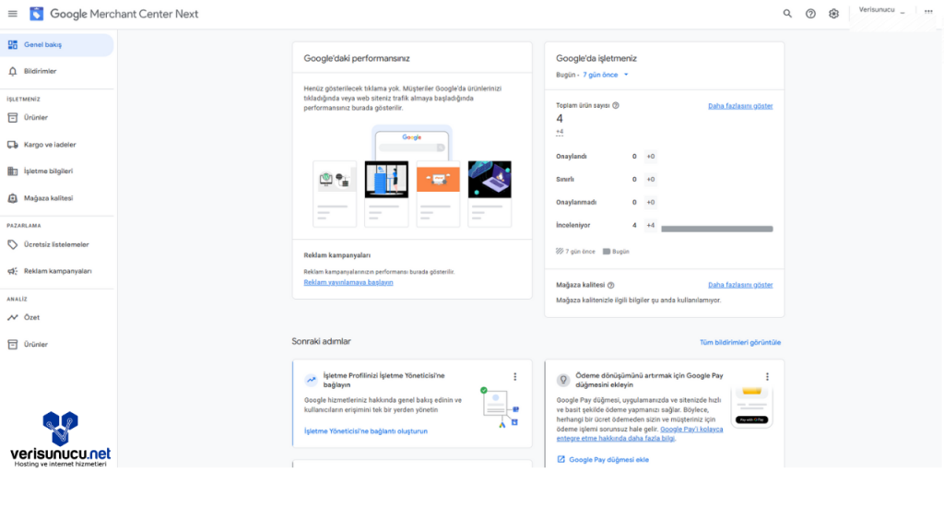Click İşletme Yöneticisi'ne bağlantı oluşturun link
The height and width of the screenshot is (531, 944).
click(x=365, y=431)
